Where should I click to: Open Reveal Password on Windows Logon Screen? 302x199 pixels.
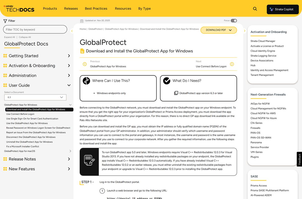point(38,128)
